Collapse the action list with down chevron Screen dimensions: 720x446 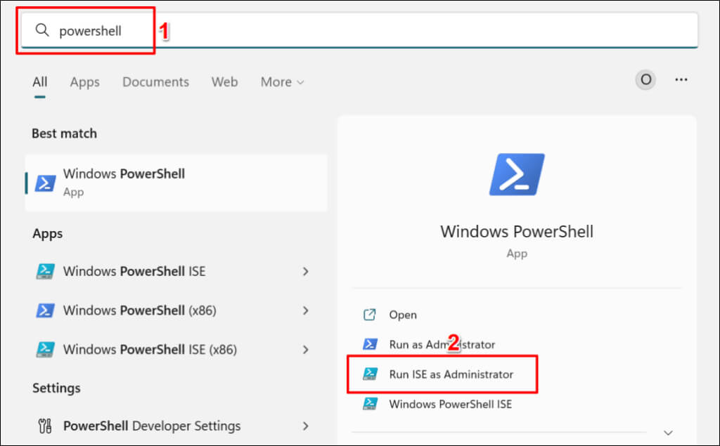pyautogui.click(x=668, y=433)
